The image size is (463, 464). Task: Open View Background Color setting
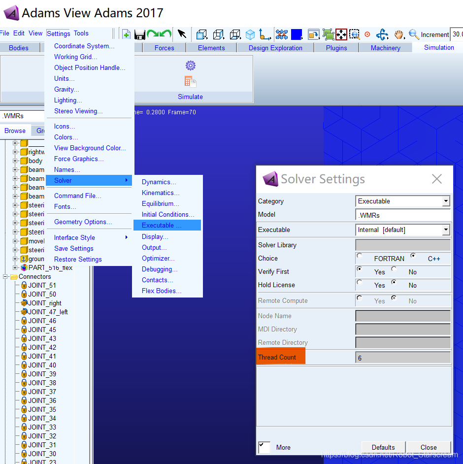(x=90, y=148)
